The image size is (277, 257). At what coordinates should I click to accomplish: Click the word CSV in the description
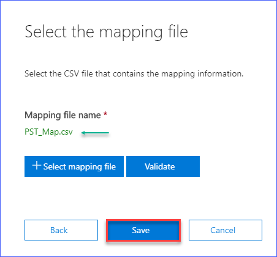tap(72, 73)
